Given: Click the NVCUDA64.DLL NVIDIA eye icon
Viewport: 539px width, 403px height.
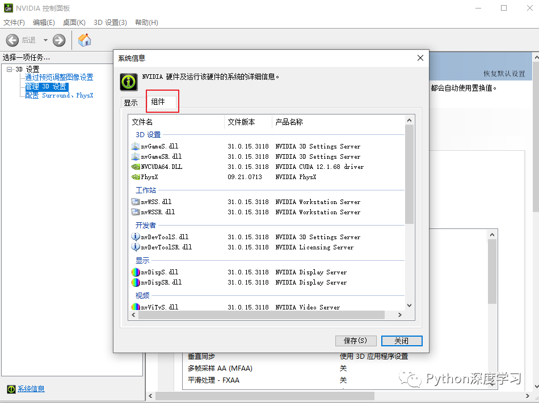Looking at the screenshot, I should coord(136,167).
